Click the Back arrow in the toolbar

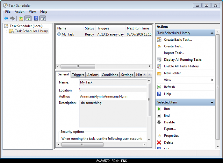[6, 18]
